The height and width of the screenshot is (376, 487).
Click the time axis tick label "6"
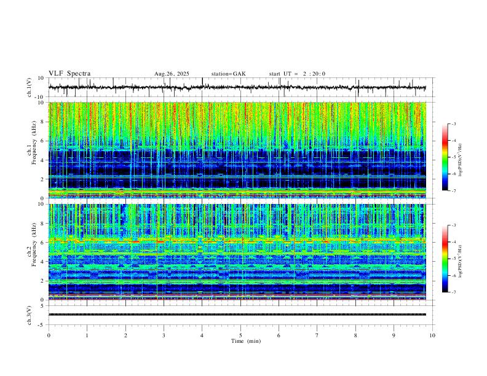pos(279,335)
